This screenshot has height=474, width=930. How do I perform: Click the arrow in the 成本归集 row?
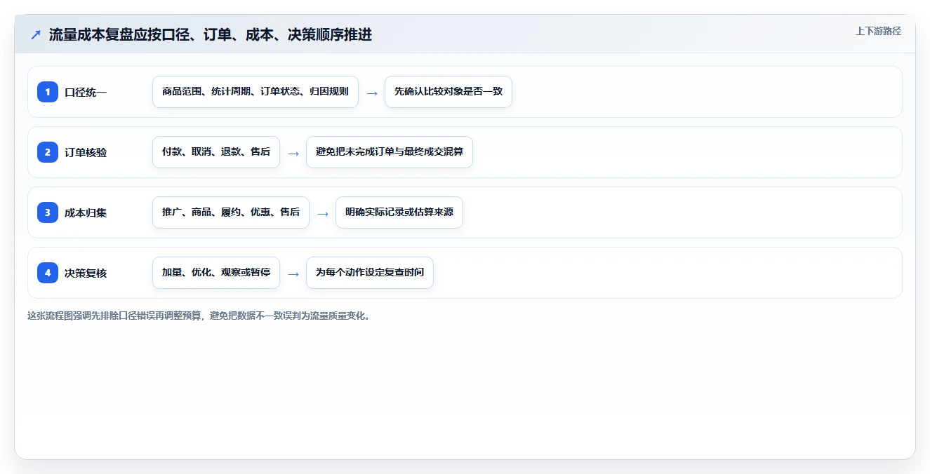pos(323,213)
